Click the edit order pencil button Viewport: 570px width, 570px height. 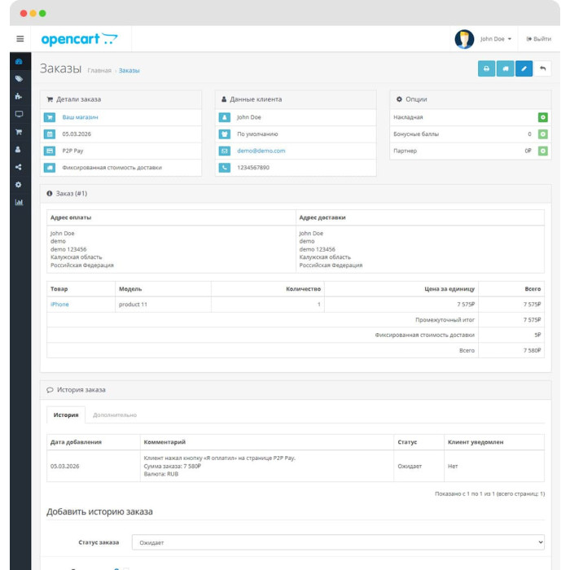click(x=524, y=68)
